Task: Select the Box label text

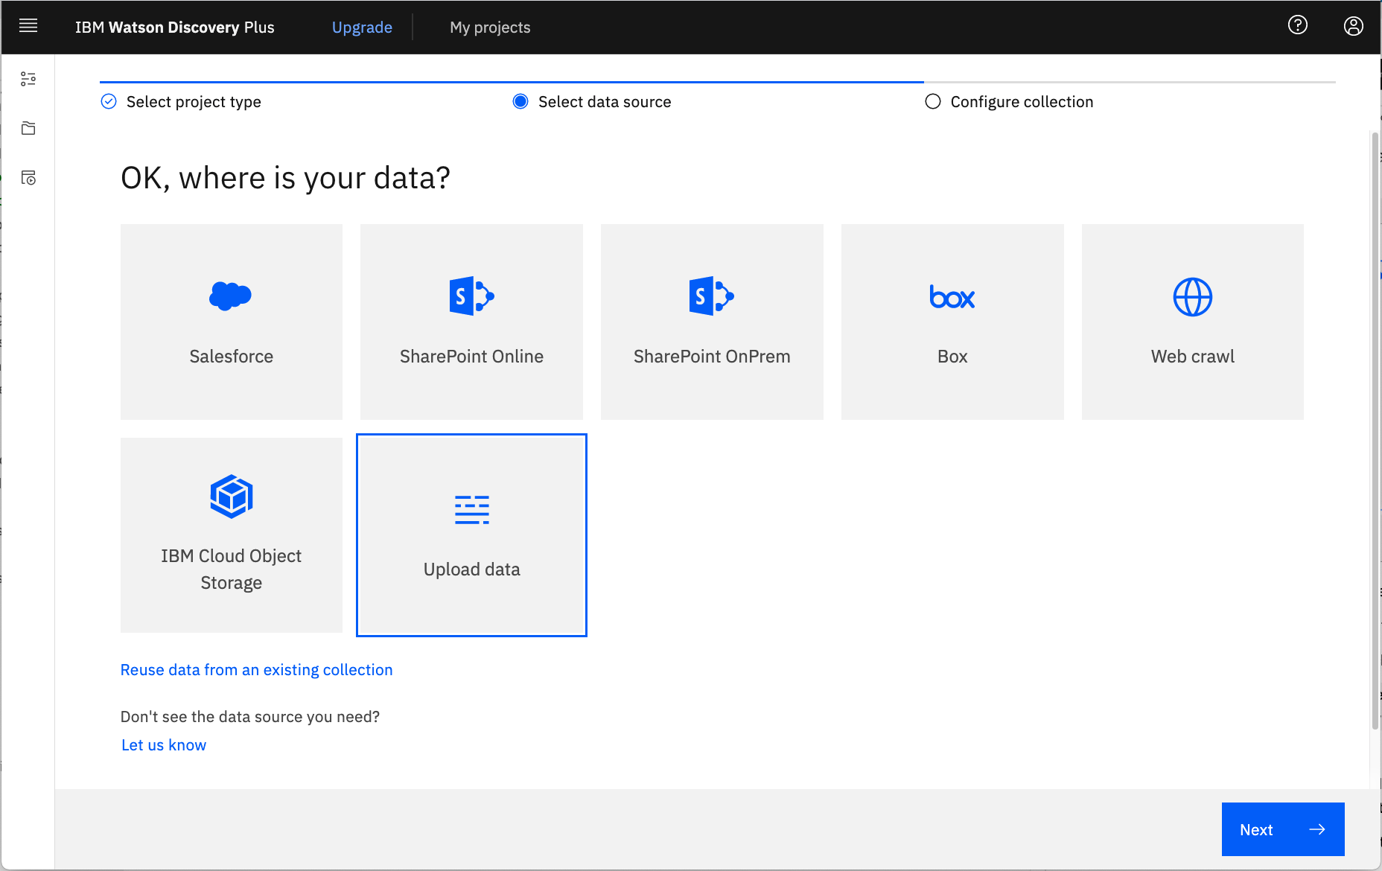Action: 952,357
